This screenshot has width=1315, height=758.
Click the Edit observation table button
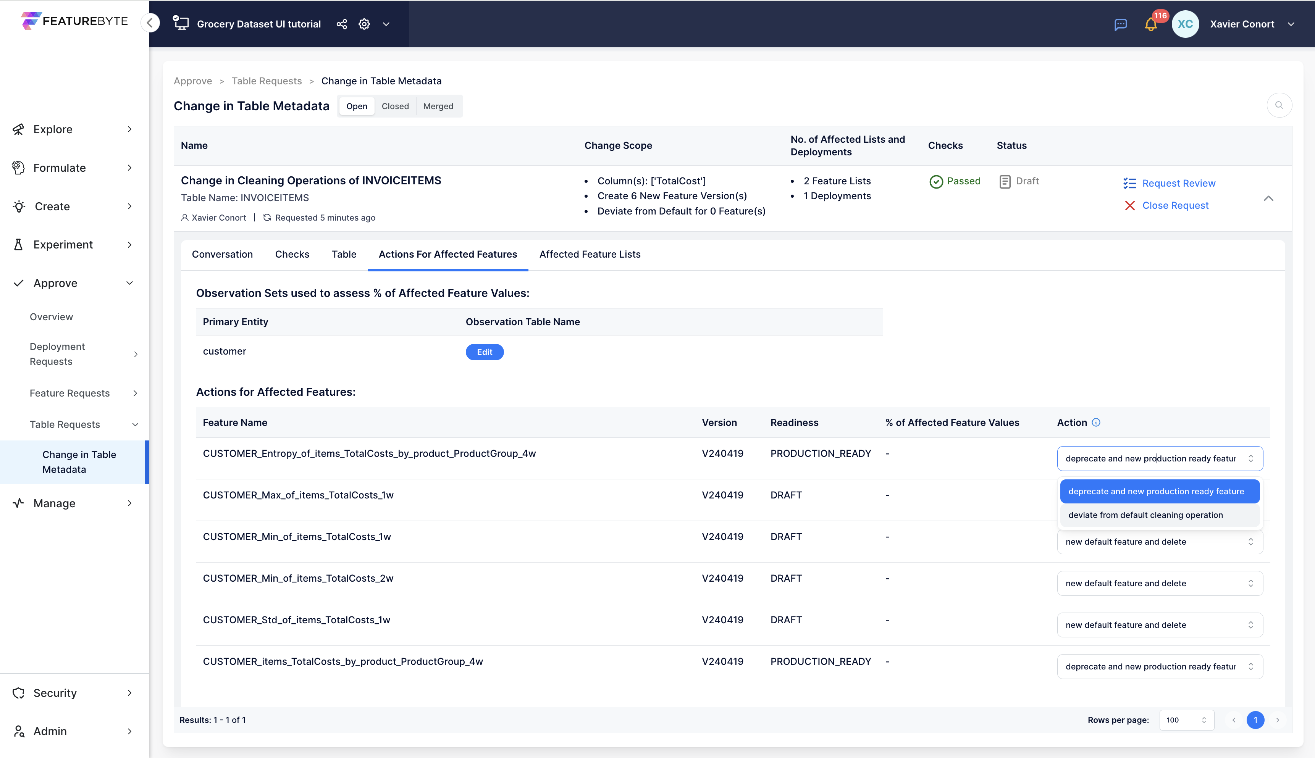[484, 352]
